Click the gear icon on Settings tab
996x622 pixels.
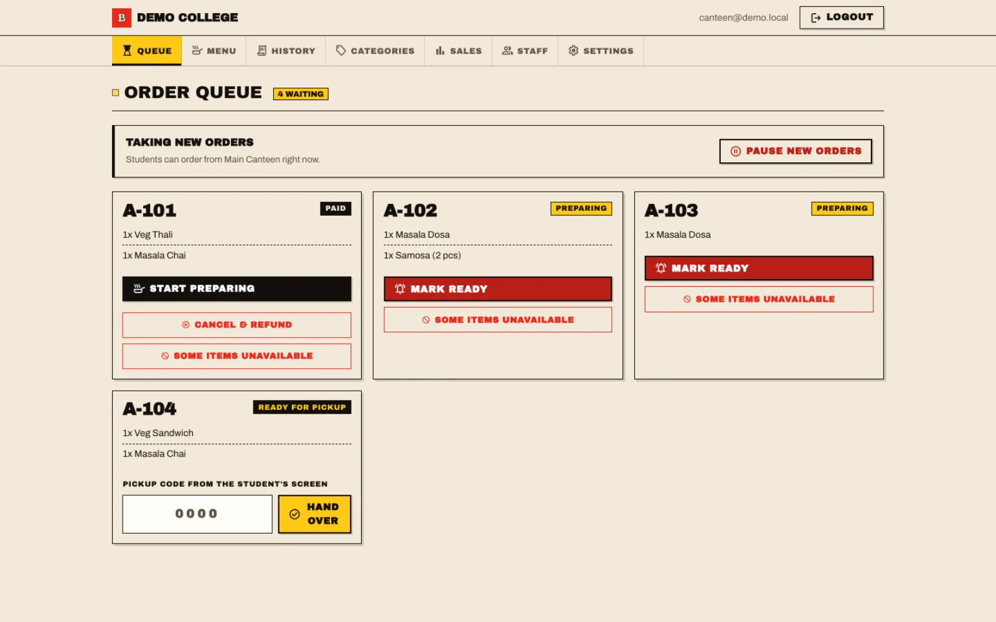[x=573, y=50]
